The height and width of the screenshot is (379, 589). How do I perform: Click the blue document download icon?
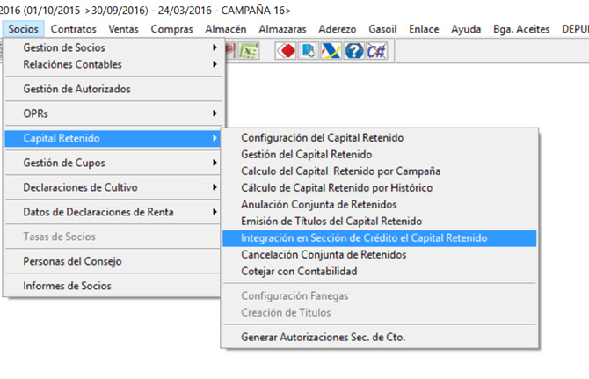309,51
